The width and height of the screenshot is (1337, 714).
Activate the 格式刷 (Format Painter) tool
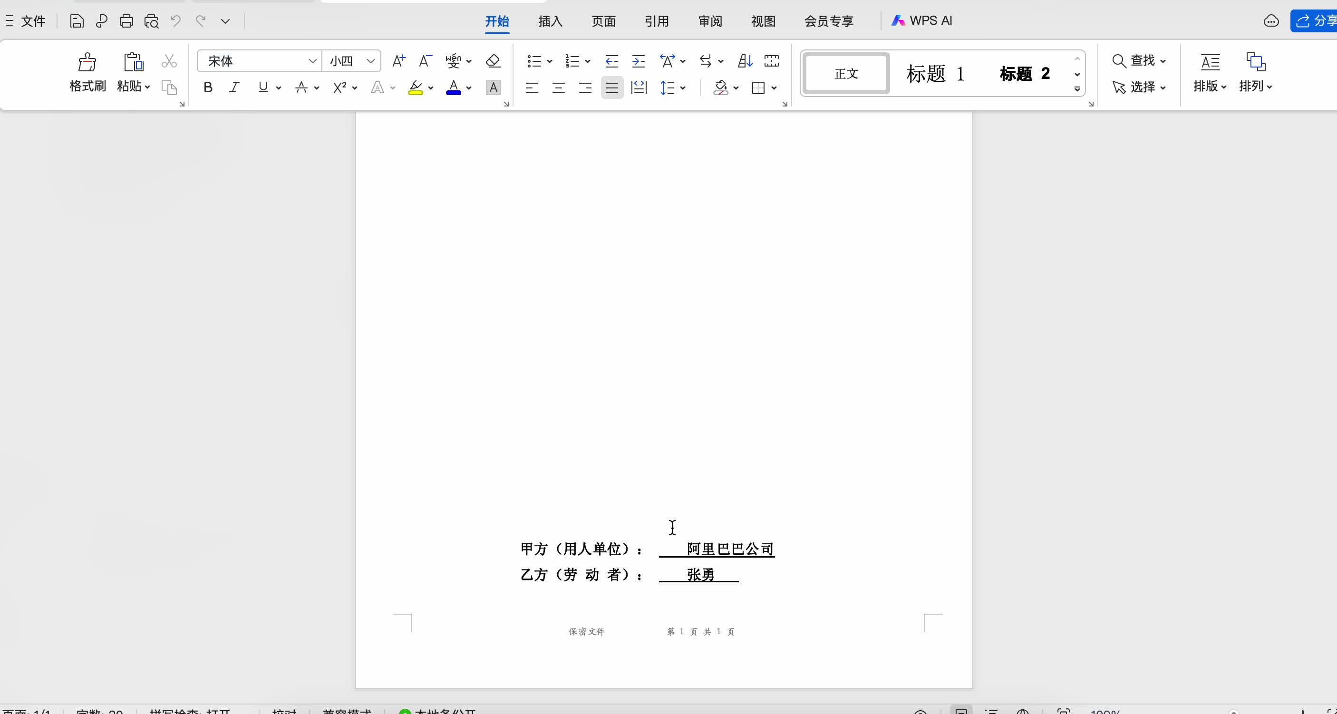click(87, 73)
